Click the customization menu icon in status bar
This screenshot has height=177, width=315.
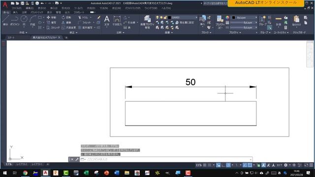pos(311,165)
